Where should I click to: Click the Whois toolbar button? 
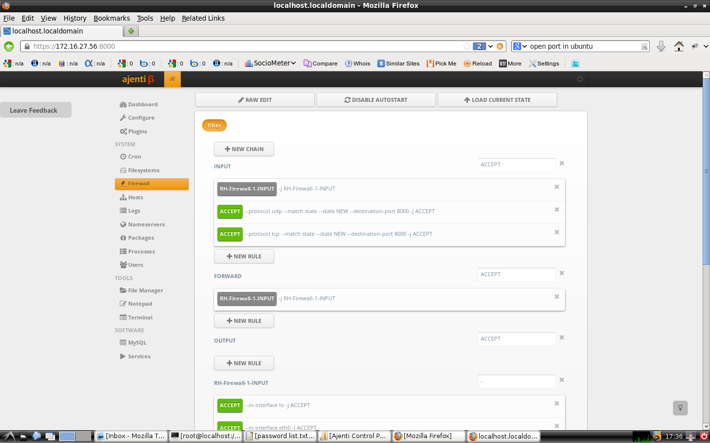[x=357, y=63]
